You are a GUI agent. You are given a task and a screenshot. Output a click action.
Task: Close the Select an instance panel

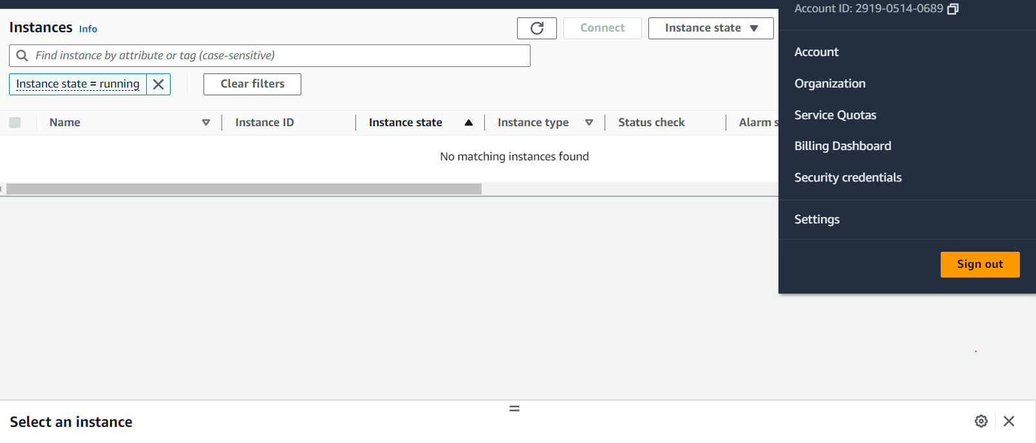click(x=1009, y=421)
